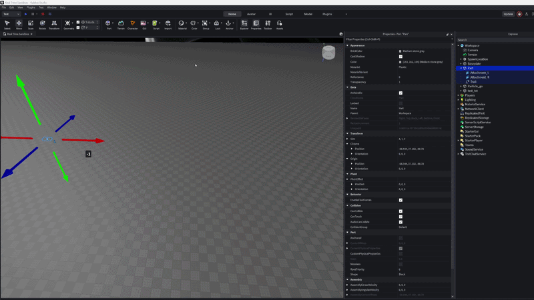The image size is (534, 300).
Task: Click the Character tool icon
Action: pyautogui.click(x=133, y=24)
